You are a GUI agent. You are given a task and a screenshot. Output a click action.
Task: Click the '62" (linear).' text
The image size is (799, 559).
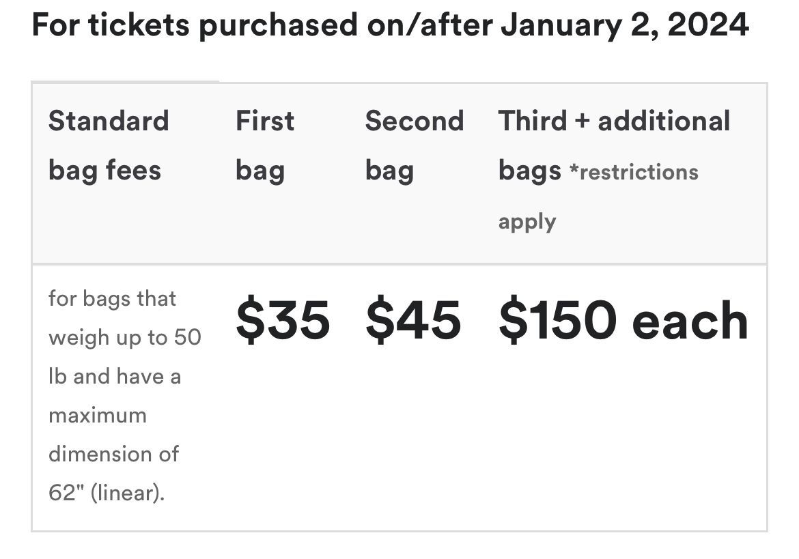(x=107, y=492)
